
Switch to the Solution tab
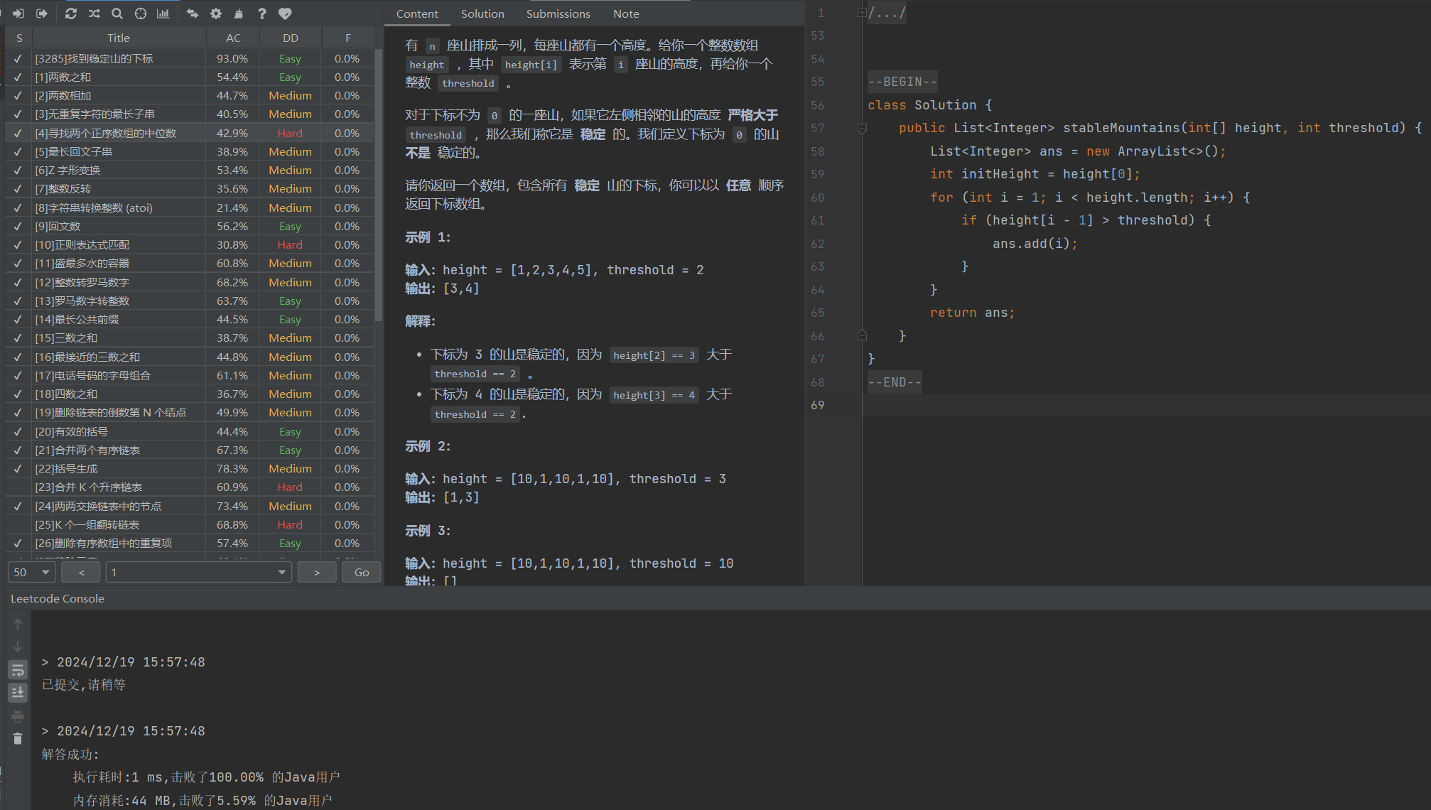(x=482, y=13)
